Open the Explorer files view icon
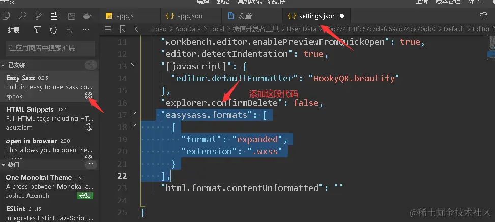Image resolution: width=495 pixels, height=222 pixels. [x=6, y=16]
